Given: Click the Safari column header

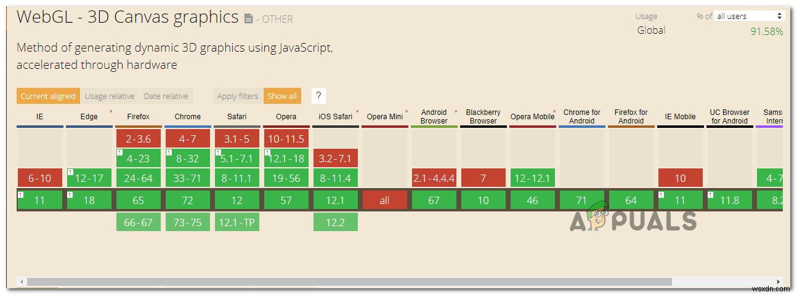Looking at the screenshot, I should tap(237, 116).
